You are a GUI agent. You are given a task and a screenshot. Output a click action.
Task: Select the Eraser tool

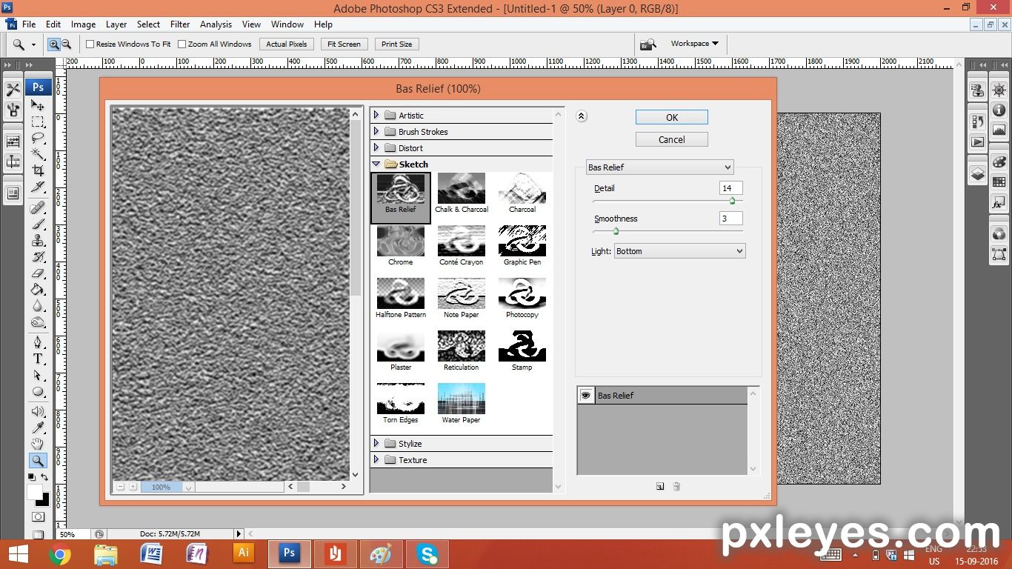[38, 273]
